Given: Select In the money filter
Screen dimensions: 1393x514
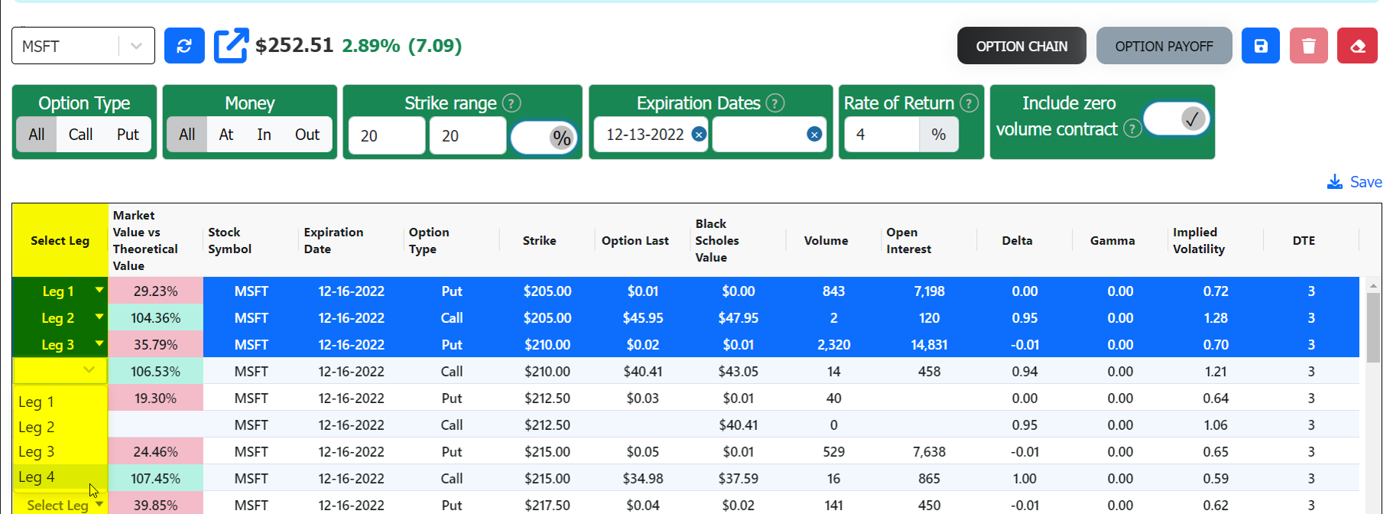Looking at the screenshot, I should click(x=265, y=135).
